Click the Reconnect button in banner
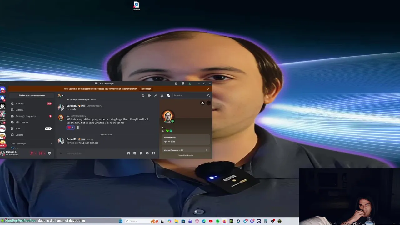 point(146,89)
